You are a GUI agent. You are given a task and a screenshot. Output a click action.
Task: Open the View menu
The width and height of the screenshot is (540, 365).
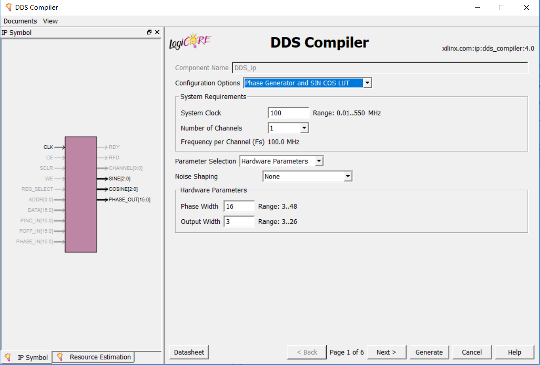point(50,21)
